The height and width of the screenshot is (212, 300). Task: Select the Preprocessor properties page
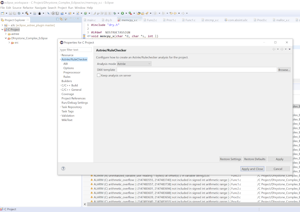[x=72, y=72]
